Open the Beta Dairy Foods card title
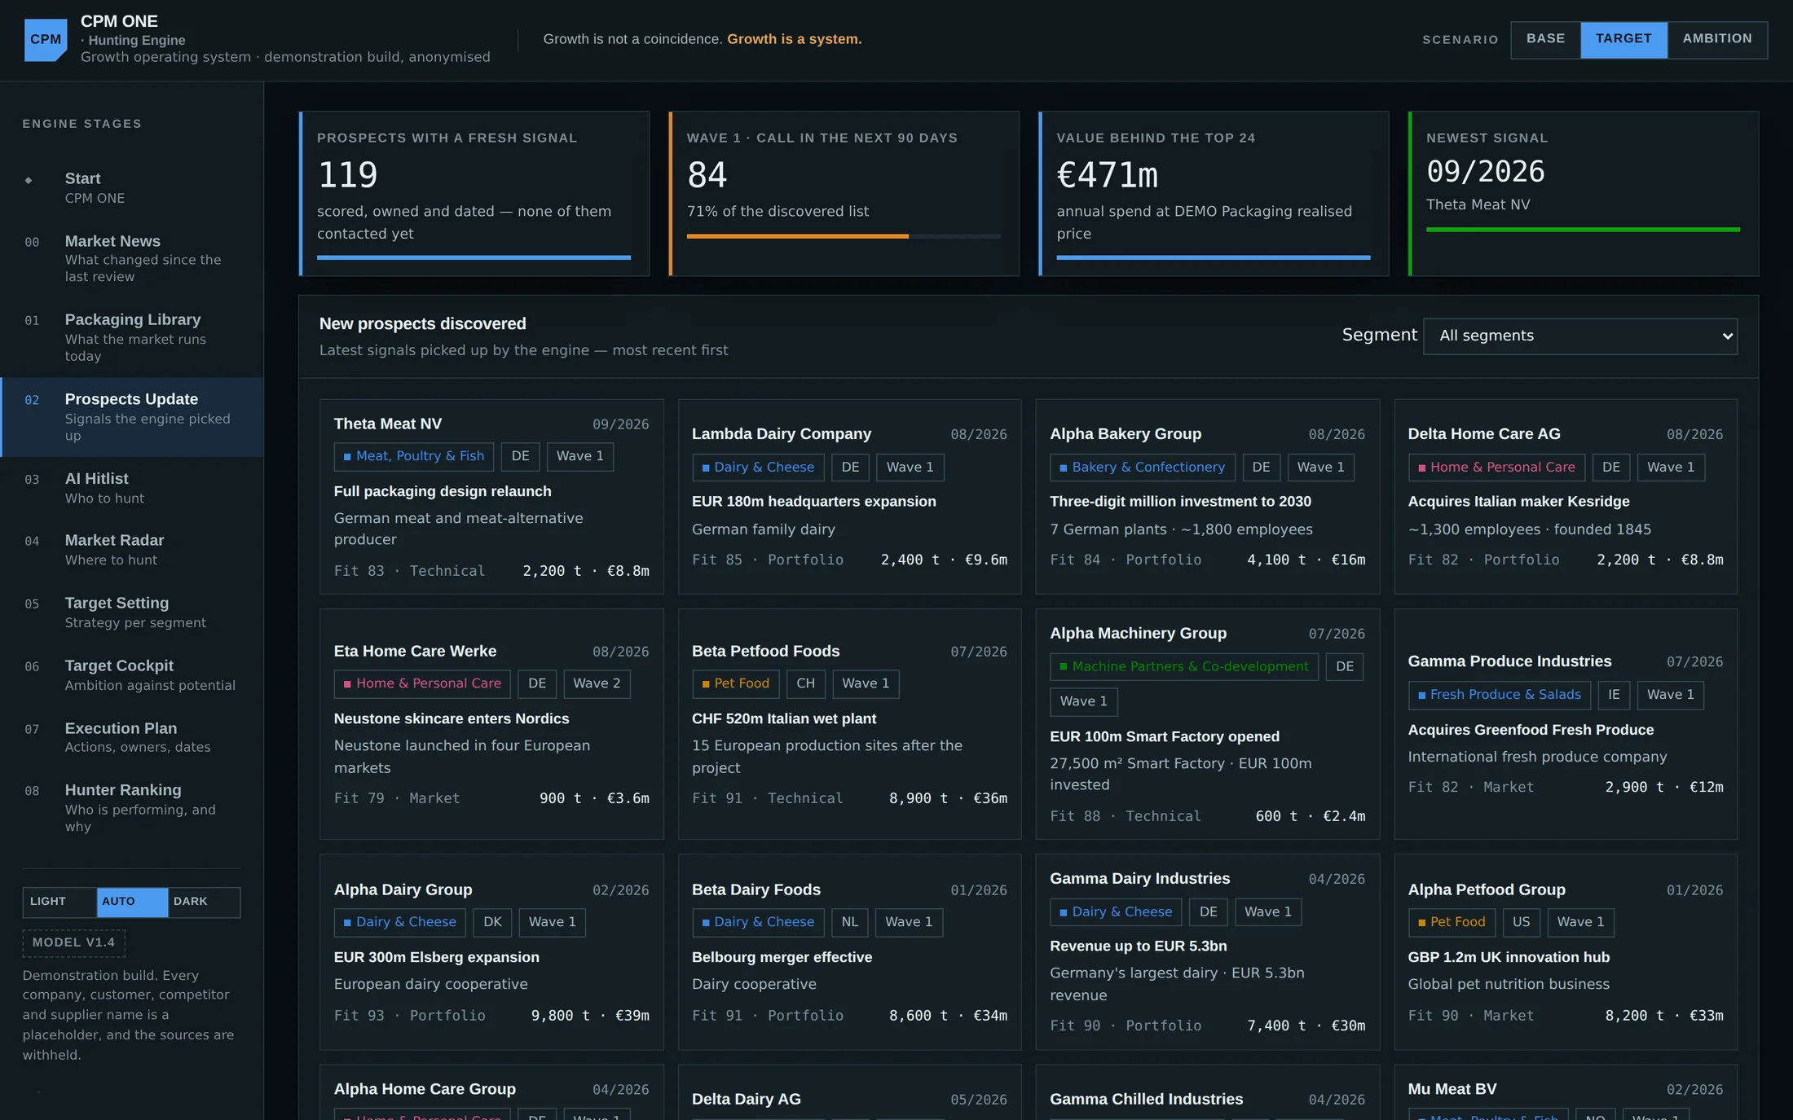Image resolution: width=1793 pixels, height=1120 pixels. [756, 889]
